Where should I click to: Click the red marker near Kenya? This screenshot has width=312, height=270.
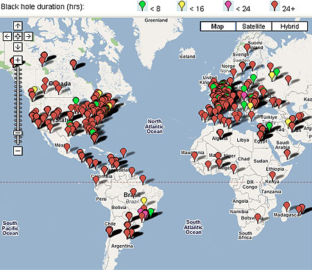pos(272,176)
